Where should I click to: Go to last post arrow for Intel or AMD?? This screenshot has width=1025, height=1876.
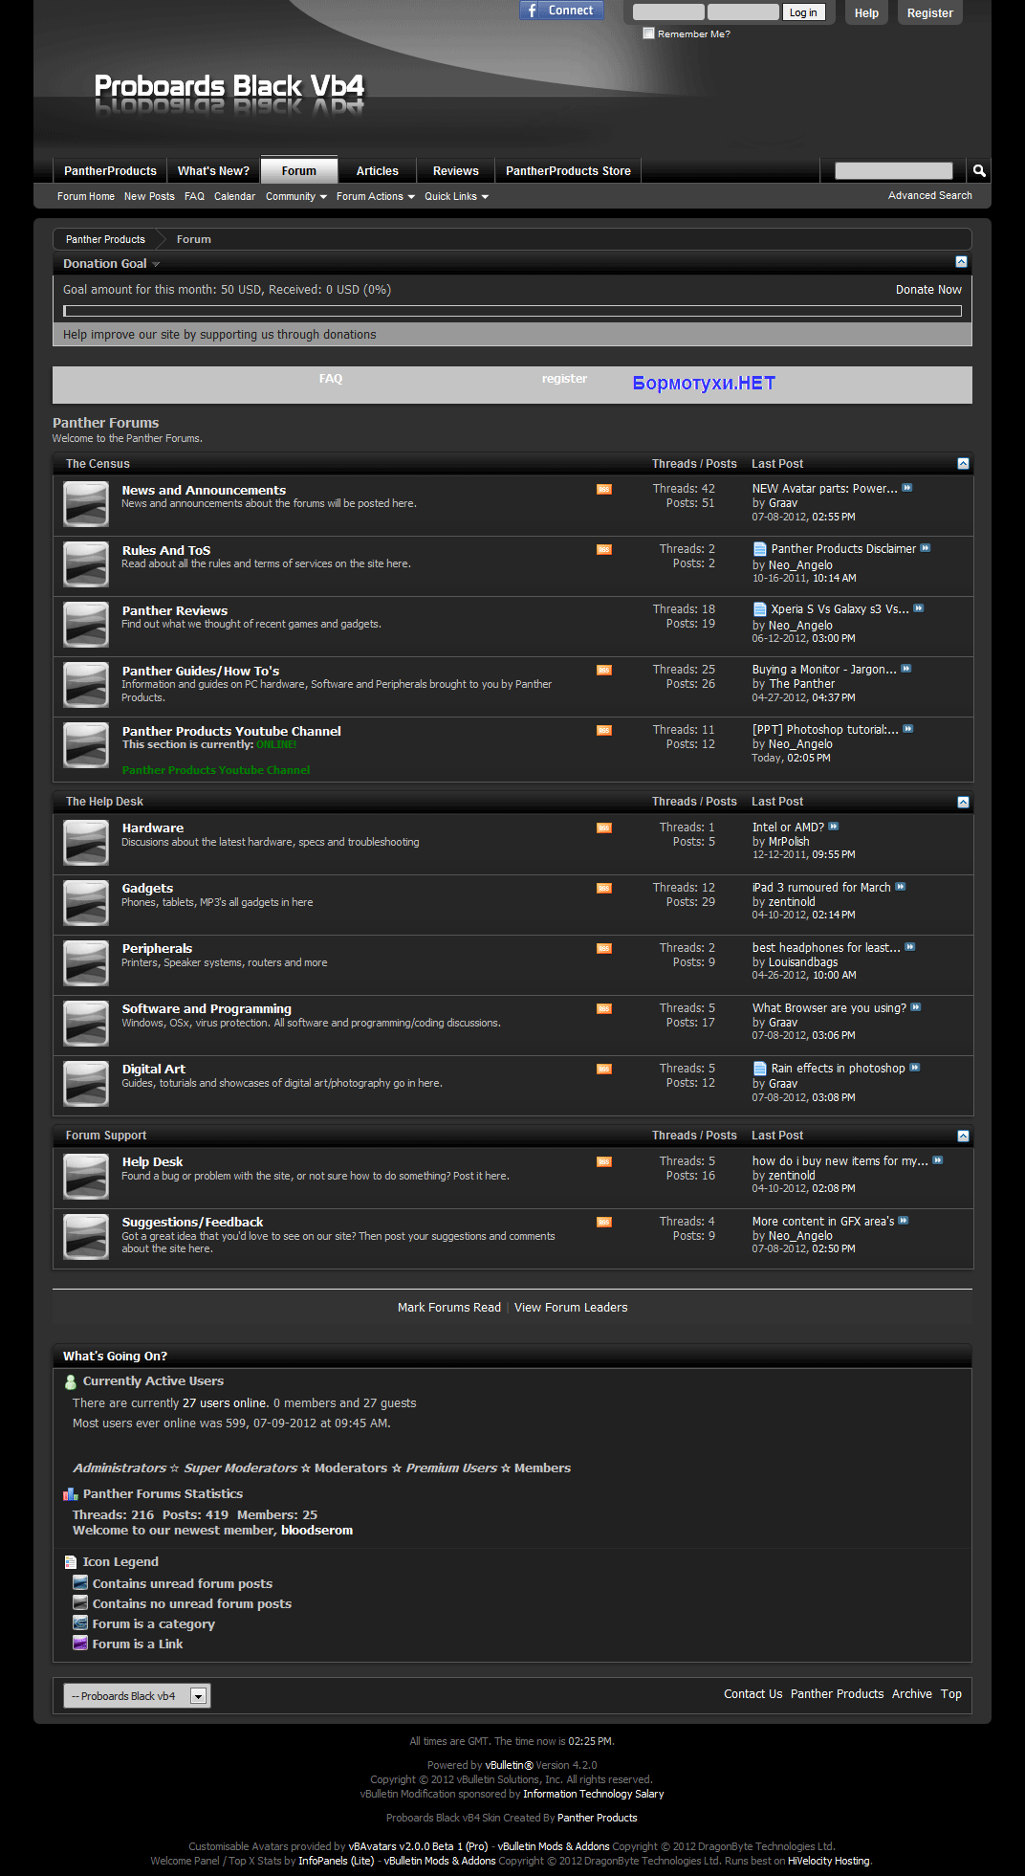834,827
